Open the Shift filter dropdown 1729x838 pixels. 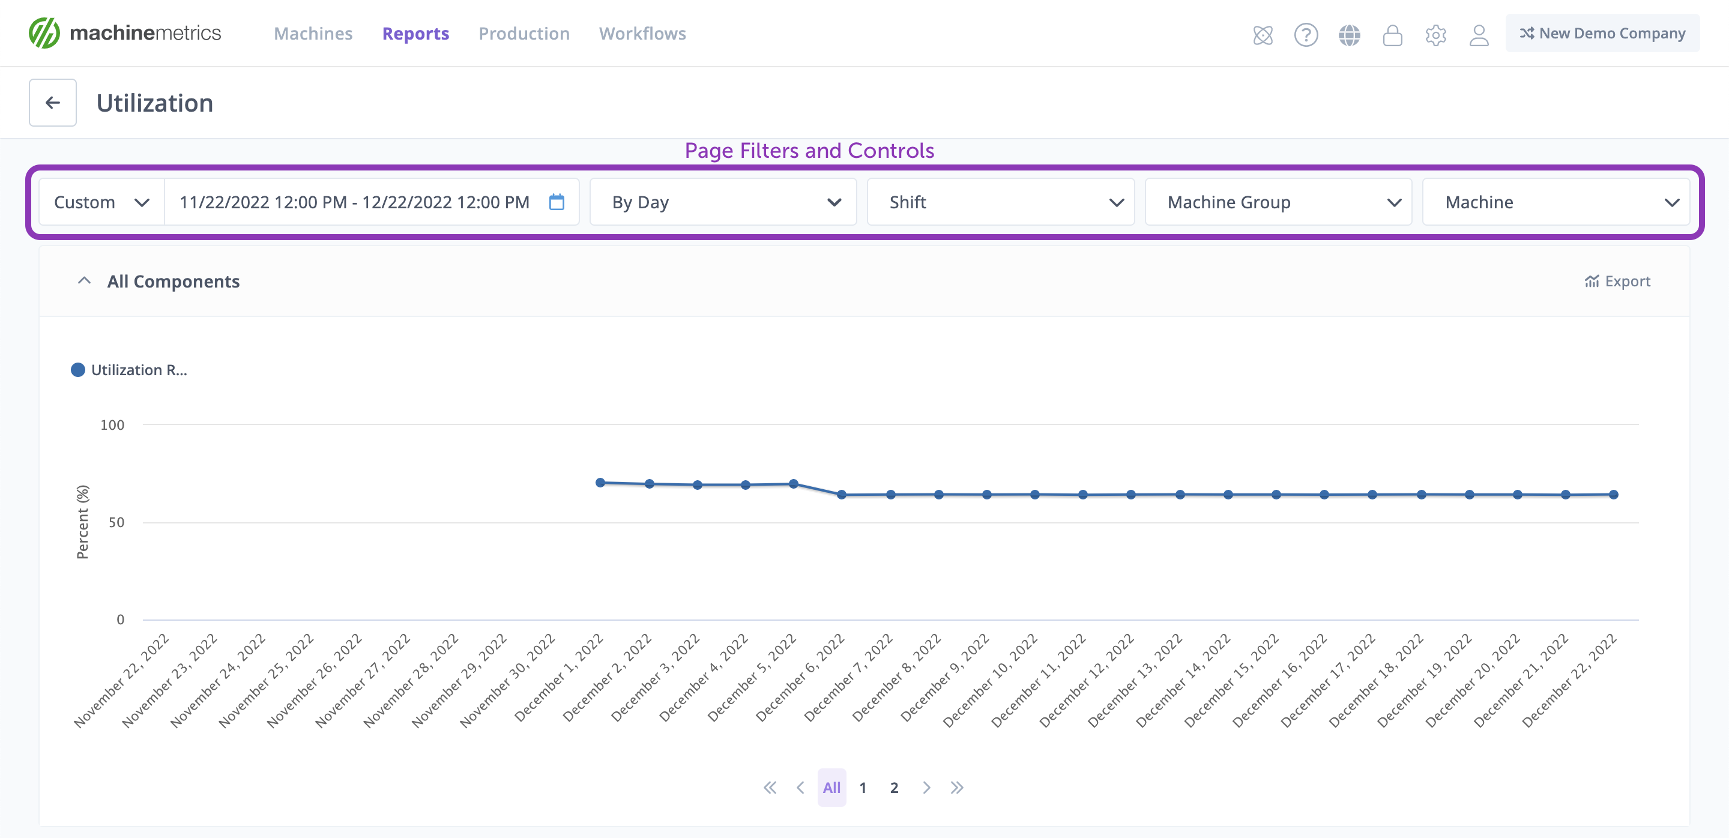(x=1000, y=202)
